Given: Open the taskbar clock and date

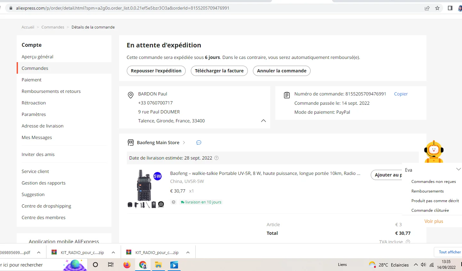Looking at the screenshot, I should (x=446, y=265).
